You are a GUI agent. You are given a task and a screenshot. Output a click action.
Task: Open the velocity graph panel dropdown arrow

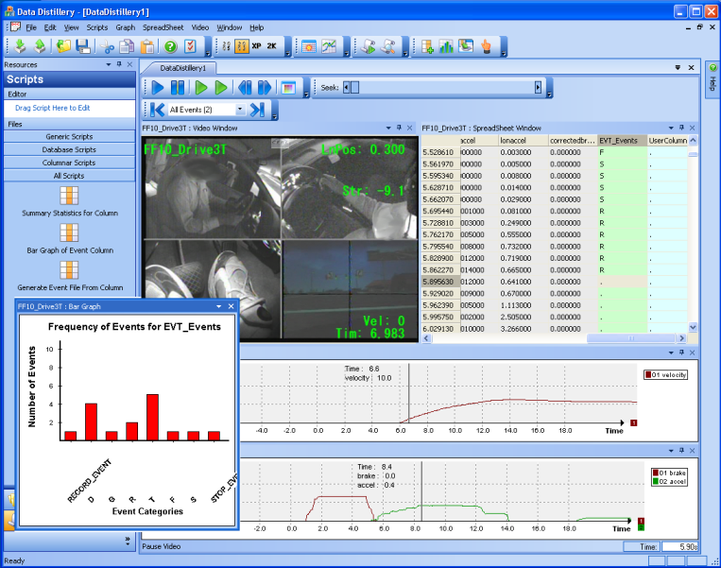(x=671, y=353)
